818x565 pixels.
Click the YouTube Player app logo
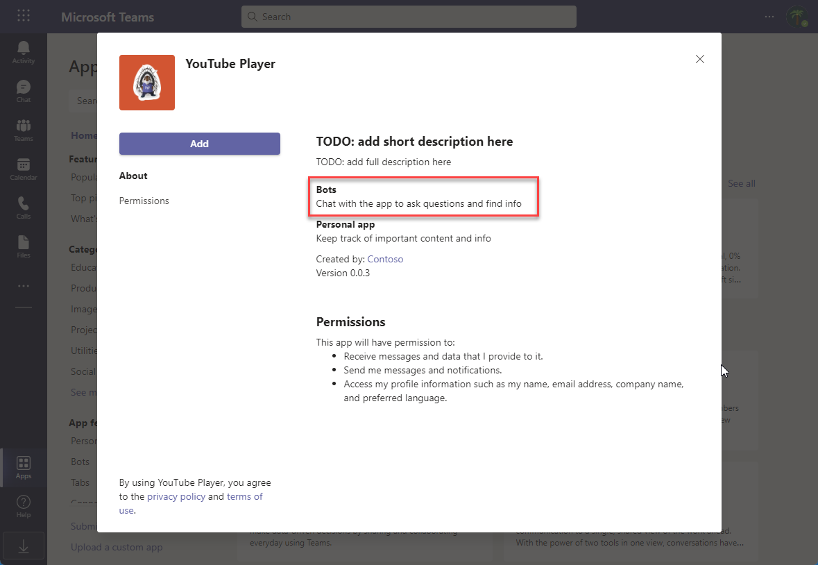(147, 83)
